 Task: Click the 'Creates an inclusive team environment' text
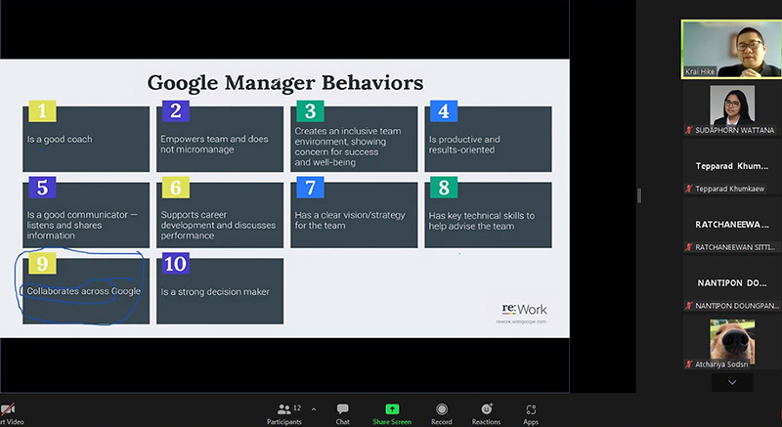point(348,147)
